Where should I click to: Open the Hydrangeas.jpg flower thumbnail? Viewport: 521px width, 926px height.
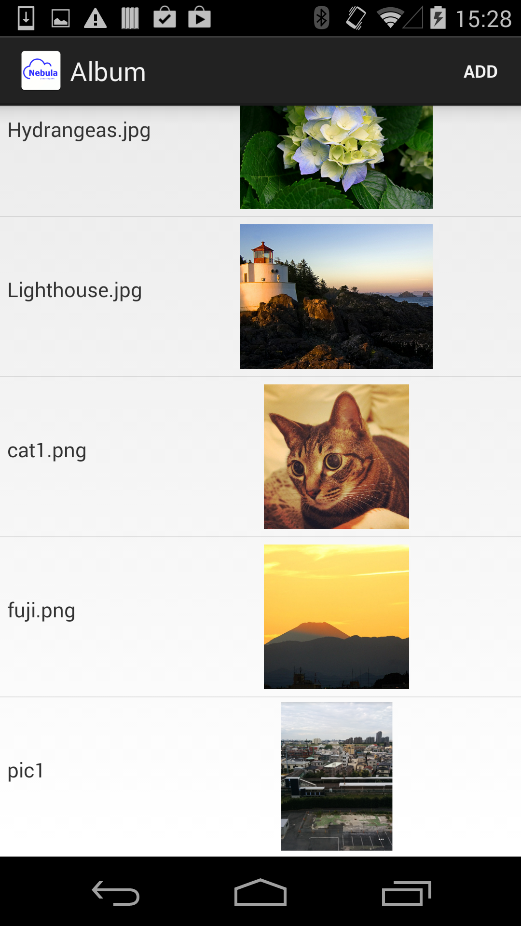(x=336, y=157)
